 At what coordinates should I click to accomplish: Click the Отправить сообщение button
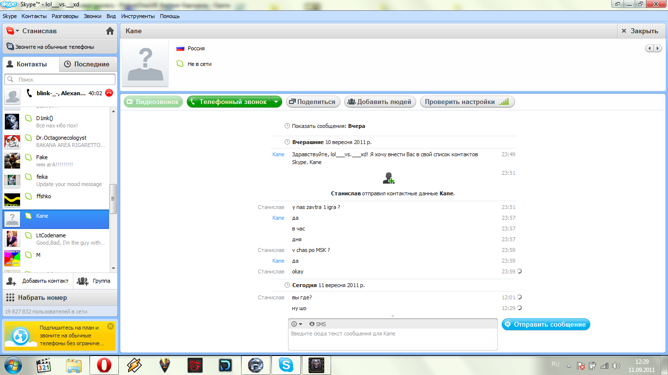tap(546, 324)
